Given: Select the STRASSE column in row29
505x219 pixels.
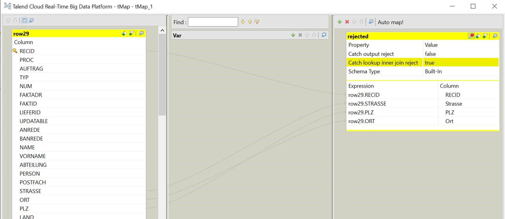Looking at the screenshot, I should coord(30,191).
